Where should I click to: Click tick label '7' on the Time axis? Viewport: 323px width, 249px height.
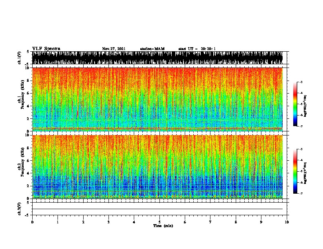click(x=210, y=222)
